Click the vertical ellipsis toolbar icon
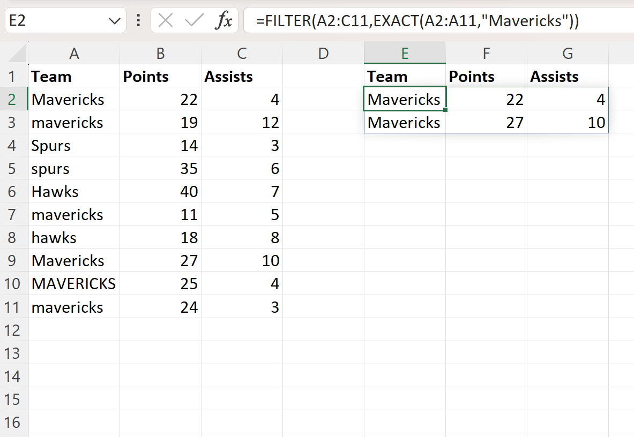 [138, 20]
